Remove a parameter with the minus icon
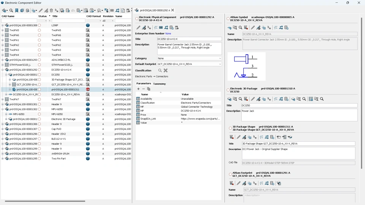The width and height of the screenshot is (365, 205). click(143, 89)
